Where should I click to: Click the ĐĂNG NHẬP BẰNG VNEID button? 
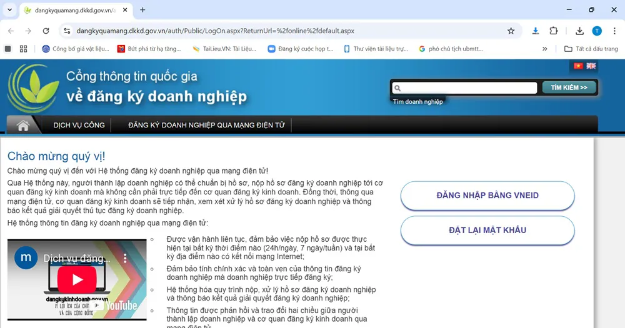pos(487,196)
